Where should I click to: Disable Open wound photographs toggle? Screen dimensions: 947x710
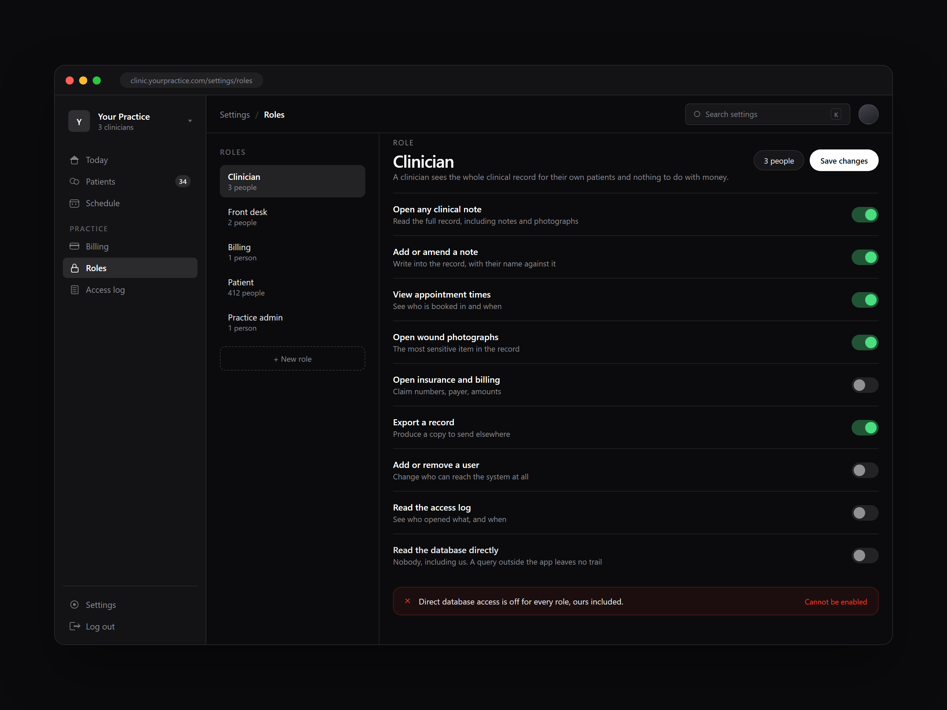[865, 342]
